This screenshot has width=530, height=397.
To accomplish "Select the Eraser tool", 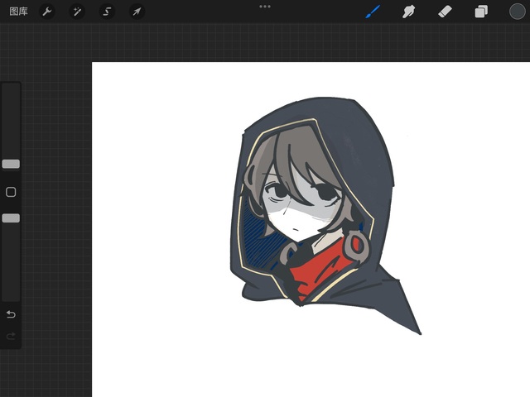I will 445,12.
